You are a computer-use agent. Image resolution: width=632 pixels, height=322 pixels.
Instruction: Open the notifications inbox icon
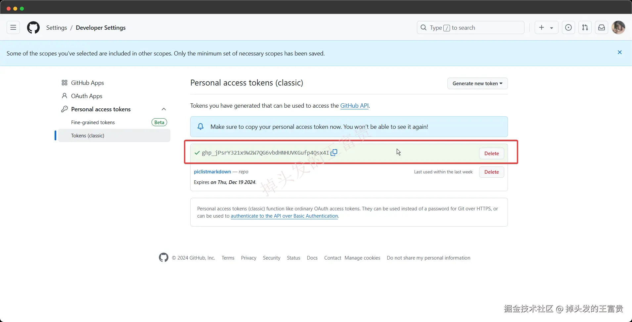[602, 28]
